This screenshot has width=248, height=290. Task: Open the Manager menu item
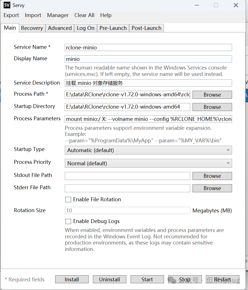(58, 15)
